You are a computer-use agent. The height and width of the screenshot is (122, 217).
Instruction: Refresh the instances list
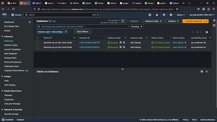click(x=123, y=21)
